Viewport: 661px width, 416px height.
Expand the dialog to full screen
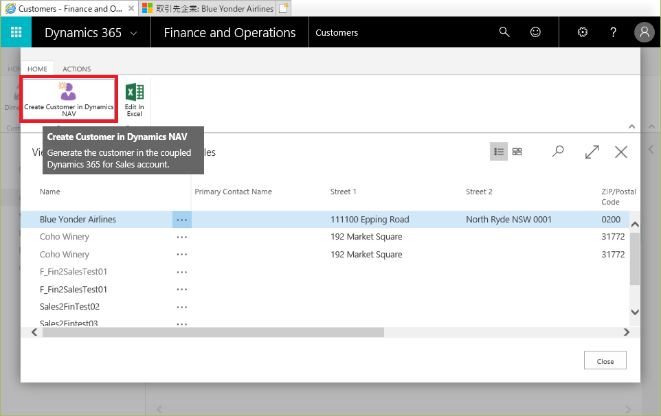pos(592,152)
